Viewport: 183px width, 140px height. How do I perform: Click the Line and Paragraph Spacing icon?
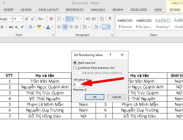84,27
